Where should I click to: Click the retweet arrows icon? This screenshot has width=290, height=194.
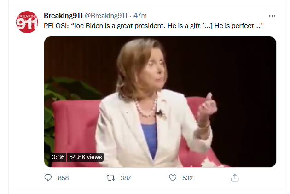click(110, 178)
